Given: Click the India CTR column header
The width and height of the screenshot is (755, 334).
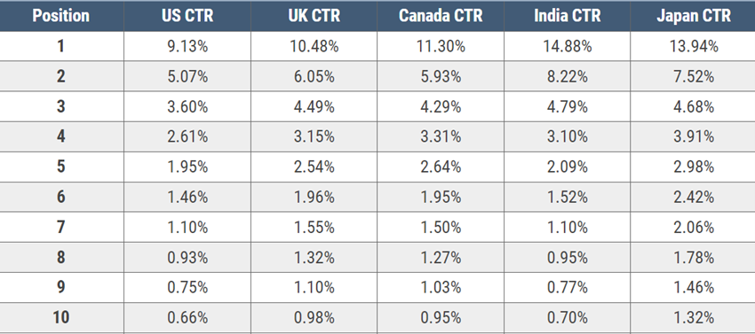Looking at the screenshot, I should [568, 16].
